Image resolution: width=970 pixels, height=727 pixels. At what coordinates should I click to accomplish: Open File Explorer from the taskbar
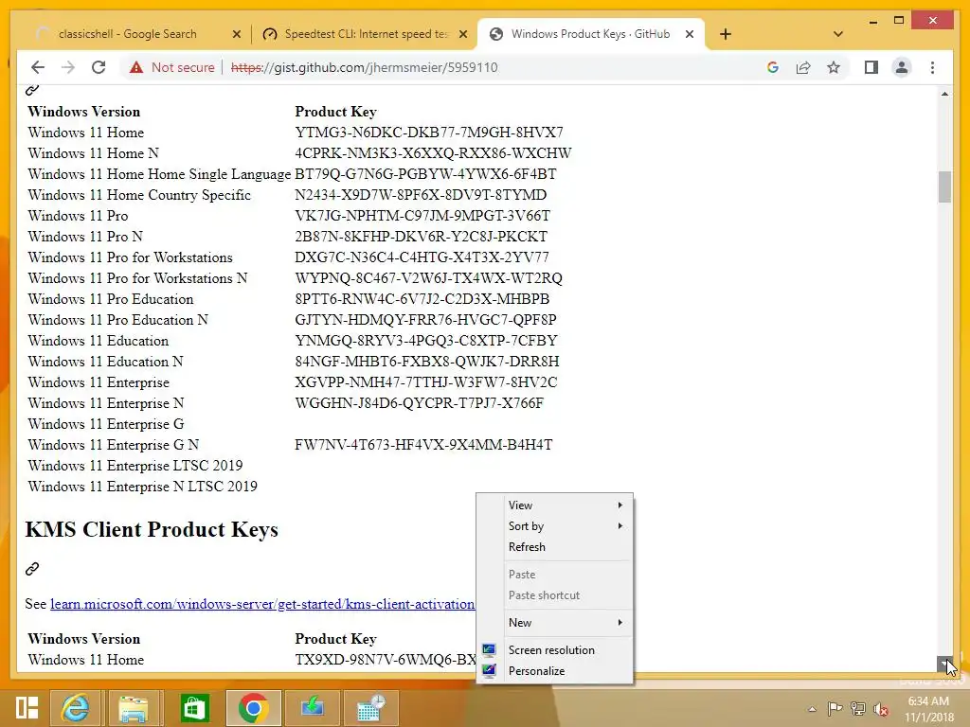coord(133,708)
